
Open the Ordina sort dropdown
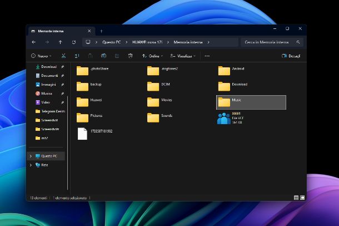152,56
